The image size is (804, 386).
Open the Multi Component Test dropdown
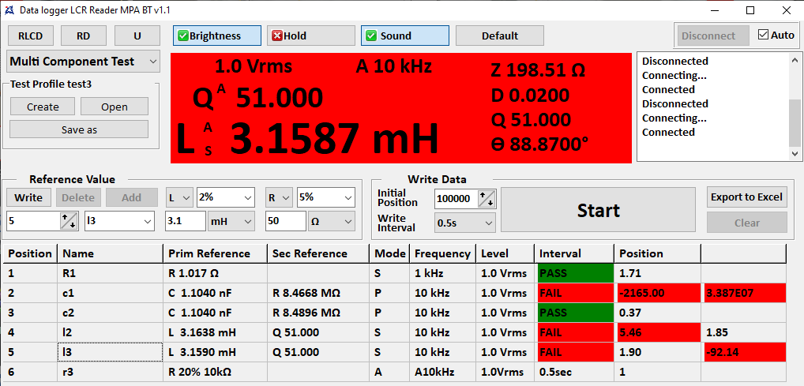(x=84, y=62)
